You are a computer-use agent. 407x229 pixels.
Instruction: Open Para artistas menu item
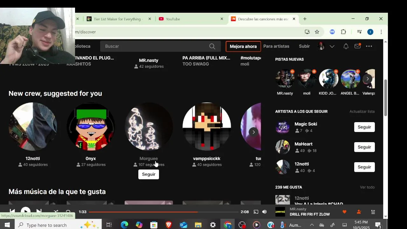(x=276, y=46)
